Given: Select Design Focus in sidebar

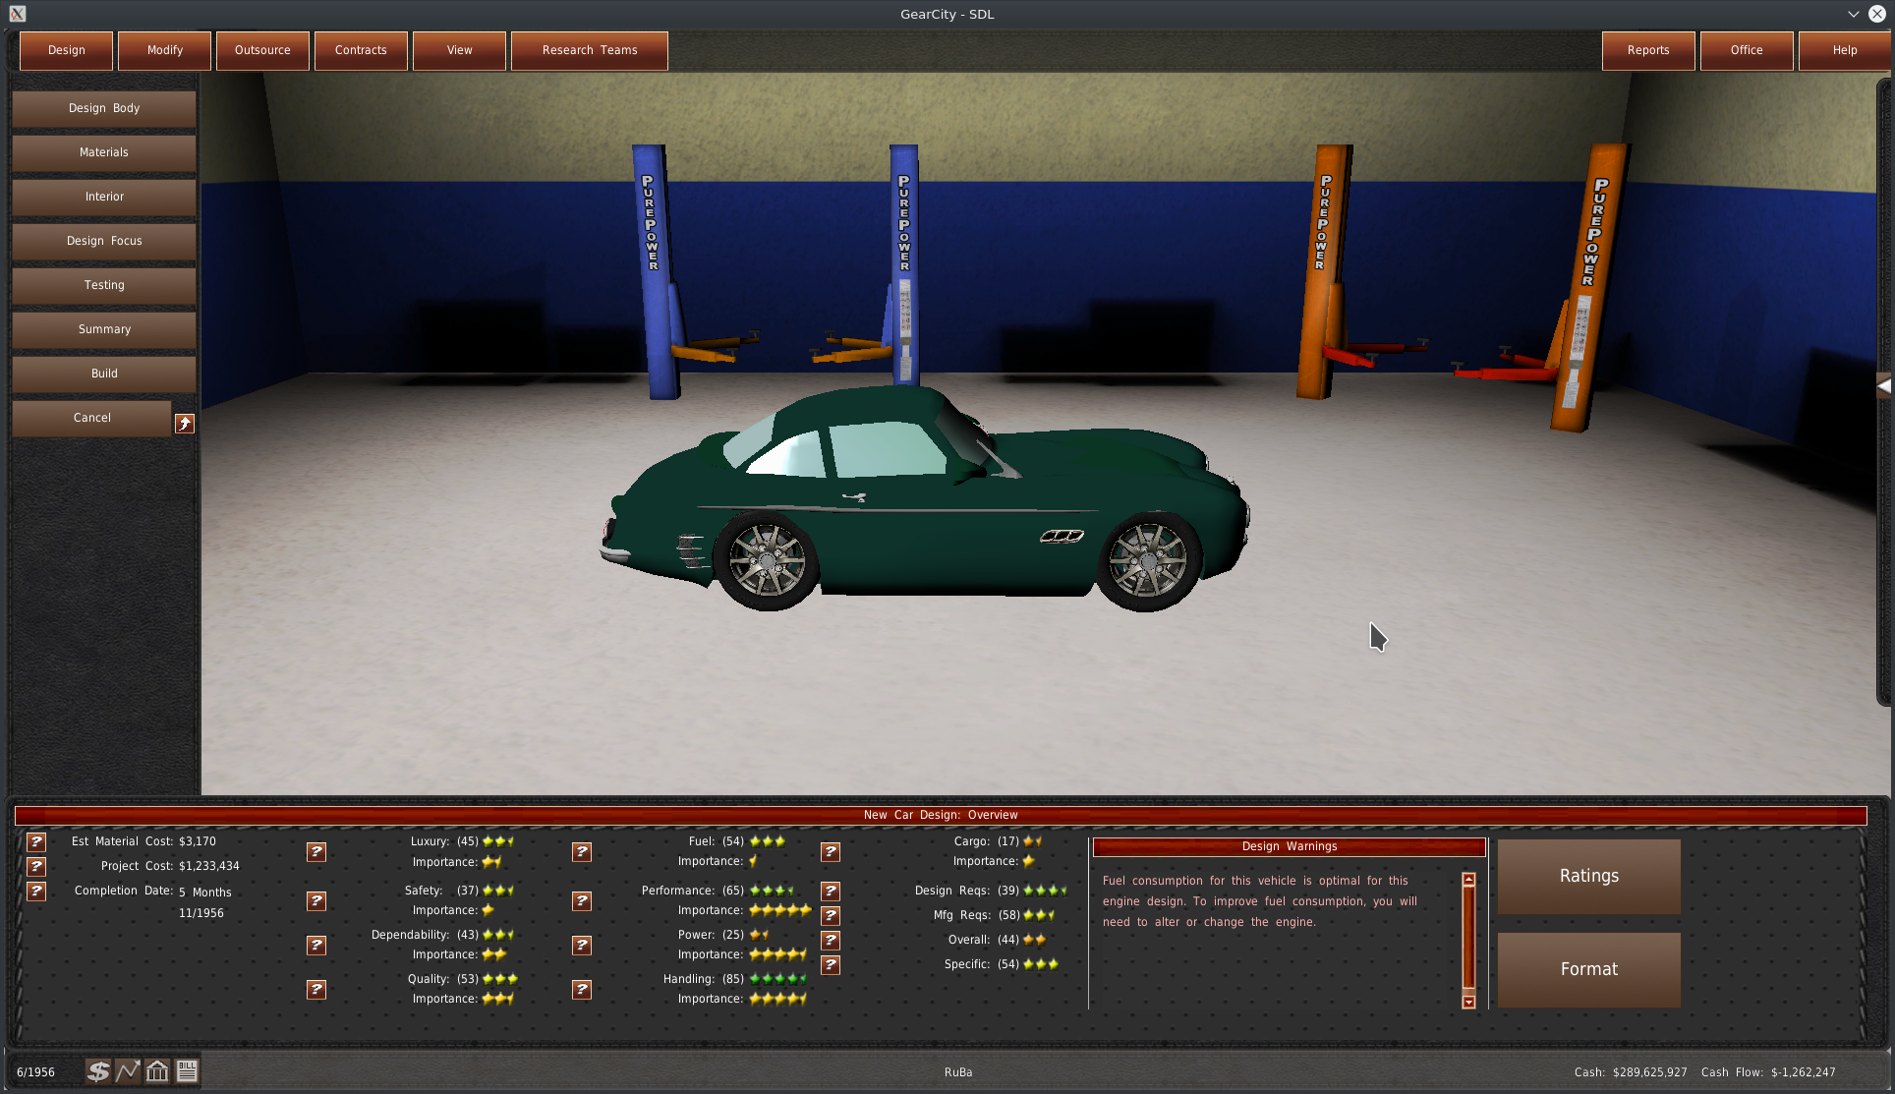Looking at the screenshot, I should (x=104, y=241).
